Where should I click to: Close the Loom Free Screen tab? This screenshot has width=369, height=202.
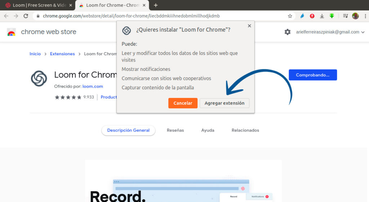[x=71, y=5]
